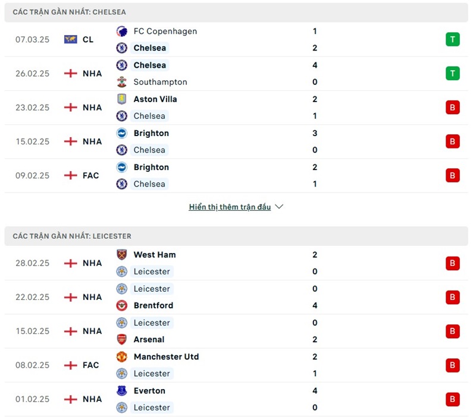
Task: Click green T badge for Copenhagen match
Action: (x=453, y=40)
